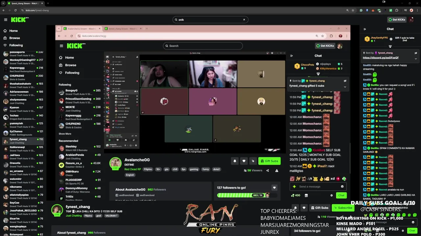Toggle notification bell beside outer Gift Subs
The height and width of the screenshot is (236, 421).
(x=295, y=208)
